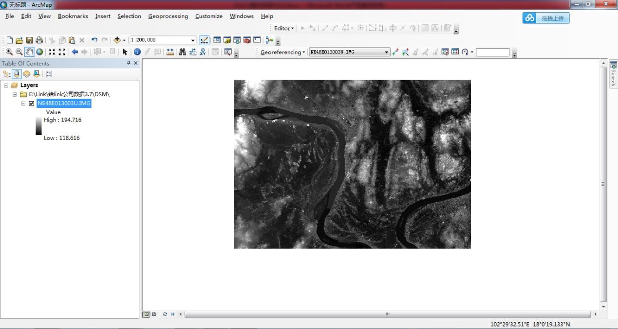The width and height of the screenshot is (618, 329).
Task: Click the cloud upload button
Action: pos(546,18)
